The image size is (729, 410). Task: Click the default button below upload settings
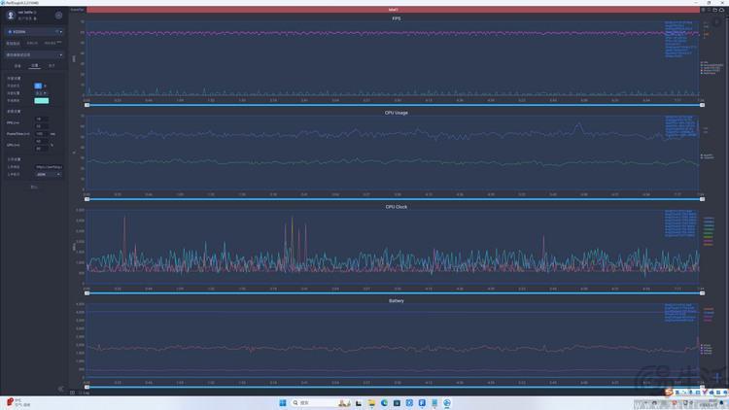pyautogui.click(x=34, y=187)
